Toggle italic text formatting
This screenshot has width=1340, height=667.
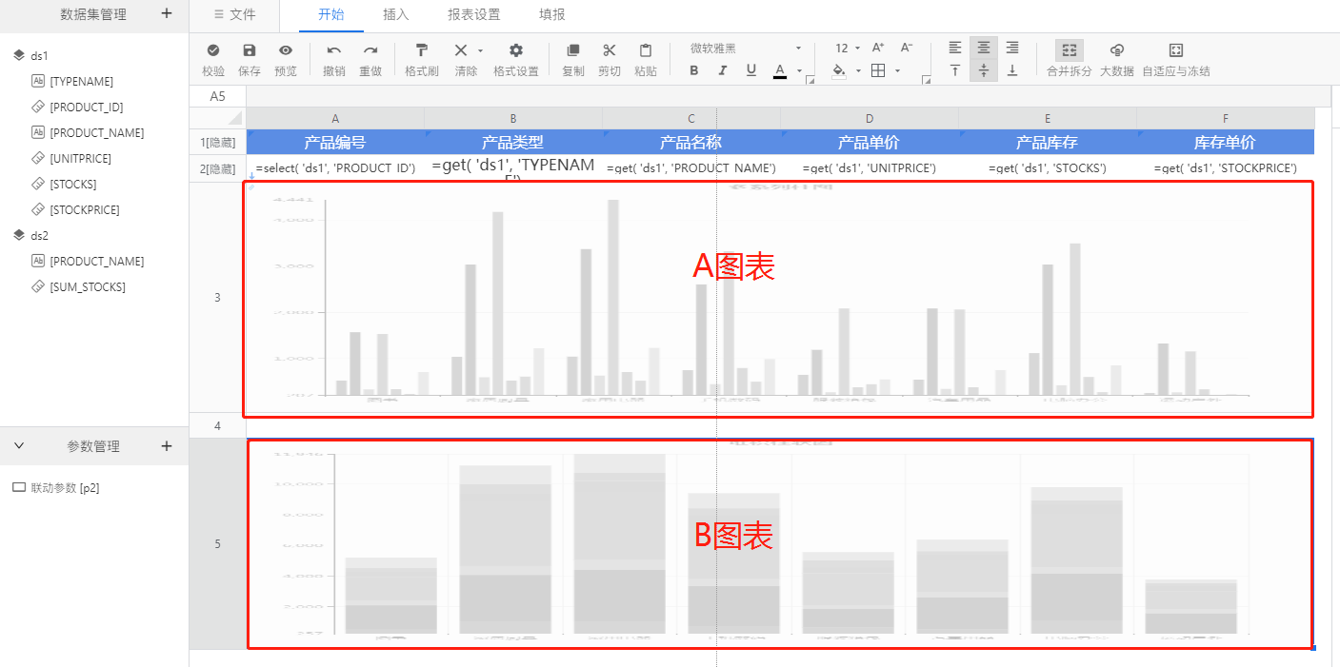click(x=723, y=70)
